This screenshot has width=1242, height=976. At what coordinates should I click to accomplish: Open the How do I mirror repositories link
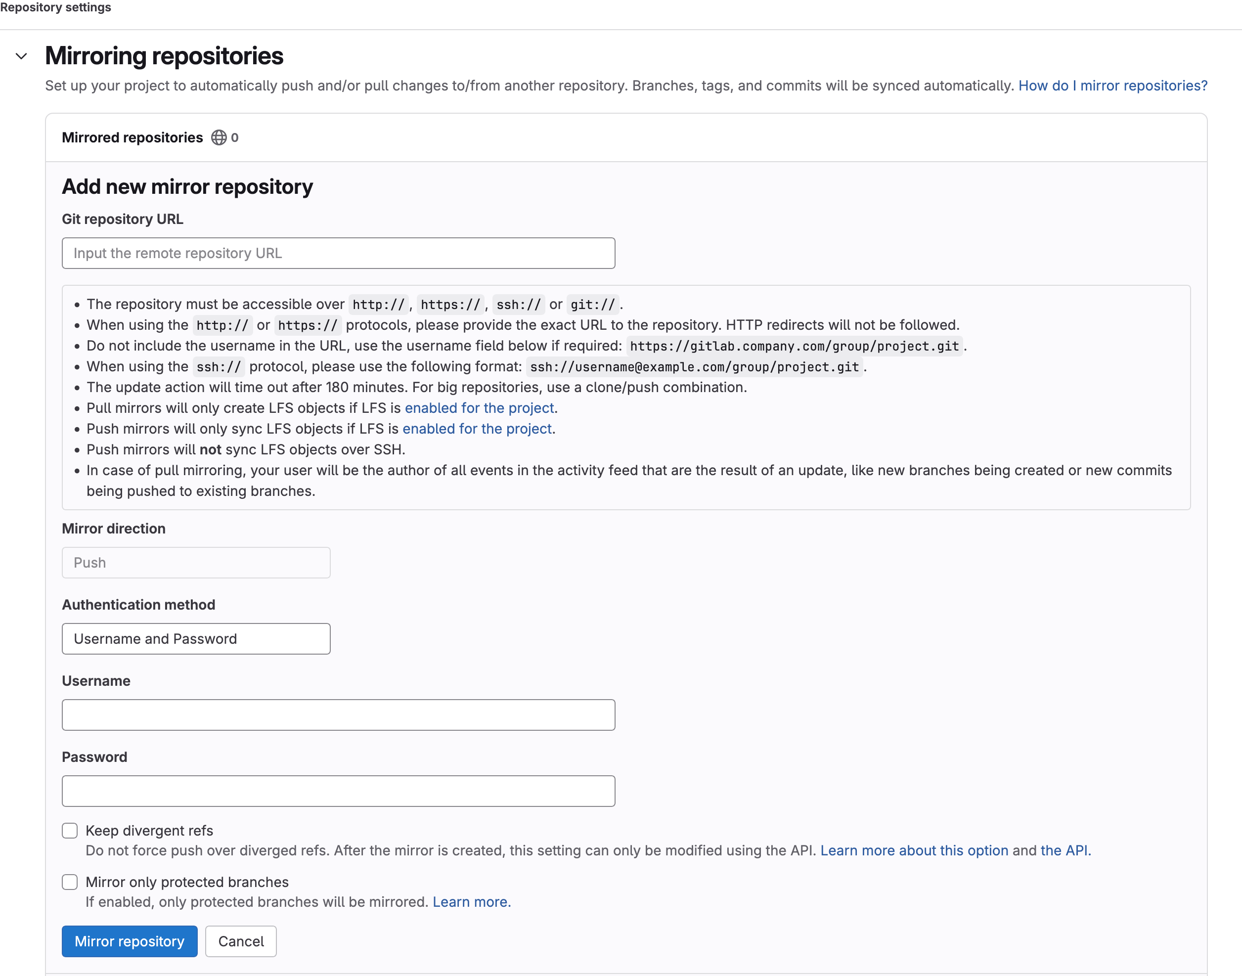tap(1112, 85)
